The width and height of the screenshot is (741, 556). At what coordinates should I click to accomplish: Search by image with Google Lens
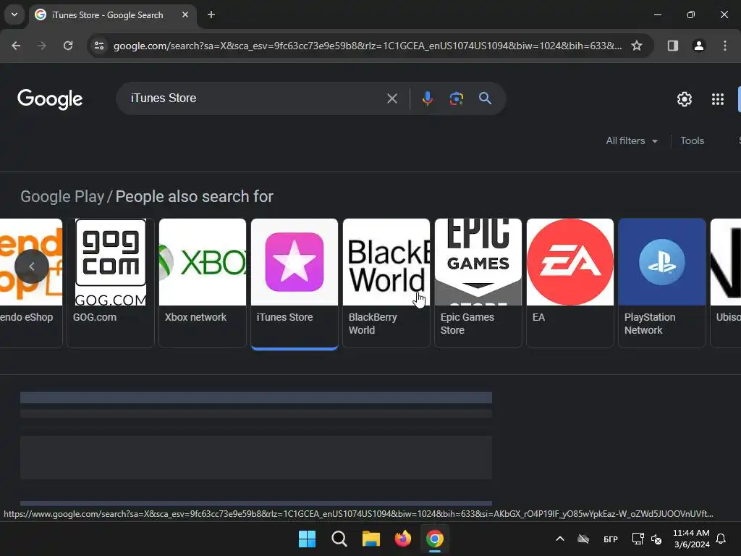(456, 98)
